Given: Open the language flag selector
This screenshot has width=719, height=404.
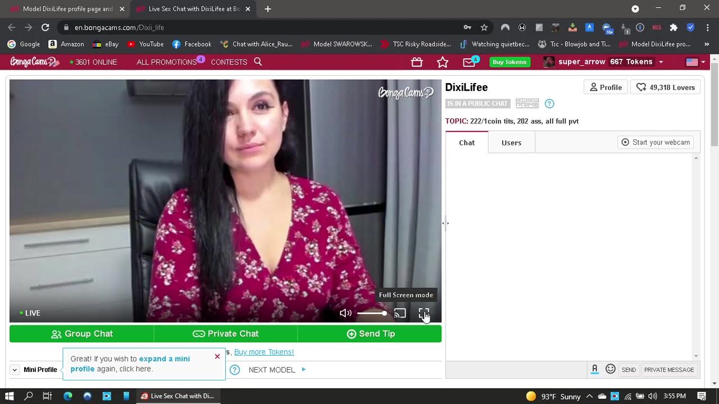Looking at the screenshot, I should click(x=695, y=62).
